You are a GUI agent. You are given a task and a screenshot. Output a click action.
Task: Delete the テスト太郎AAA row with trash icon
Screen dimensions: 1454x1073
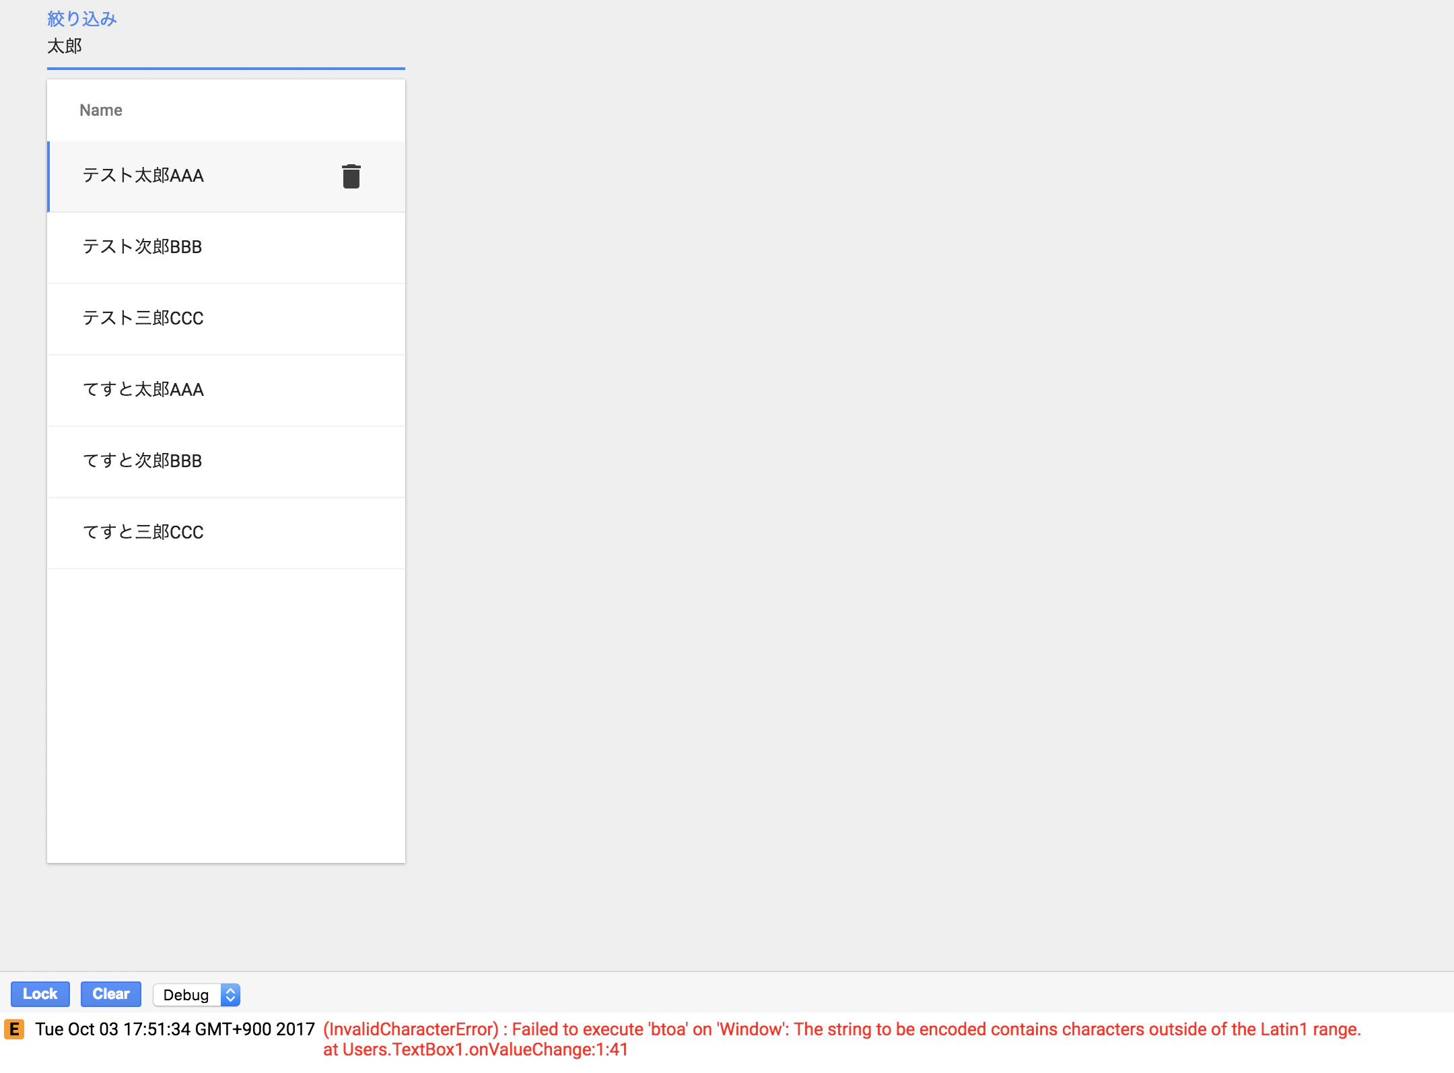pyautogui.click(x=351, y=176)
